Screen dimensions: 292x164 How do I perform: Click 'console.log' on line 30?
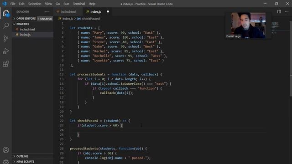click(x=95, y=158)
